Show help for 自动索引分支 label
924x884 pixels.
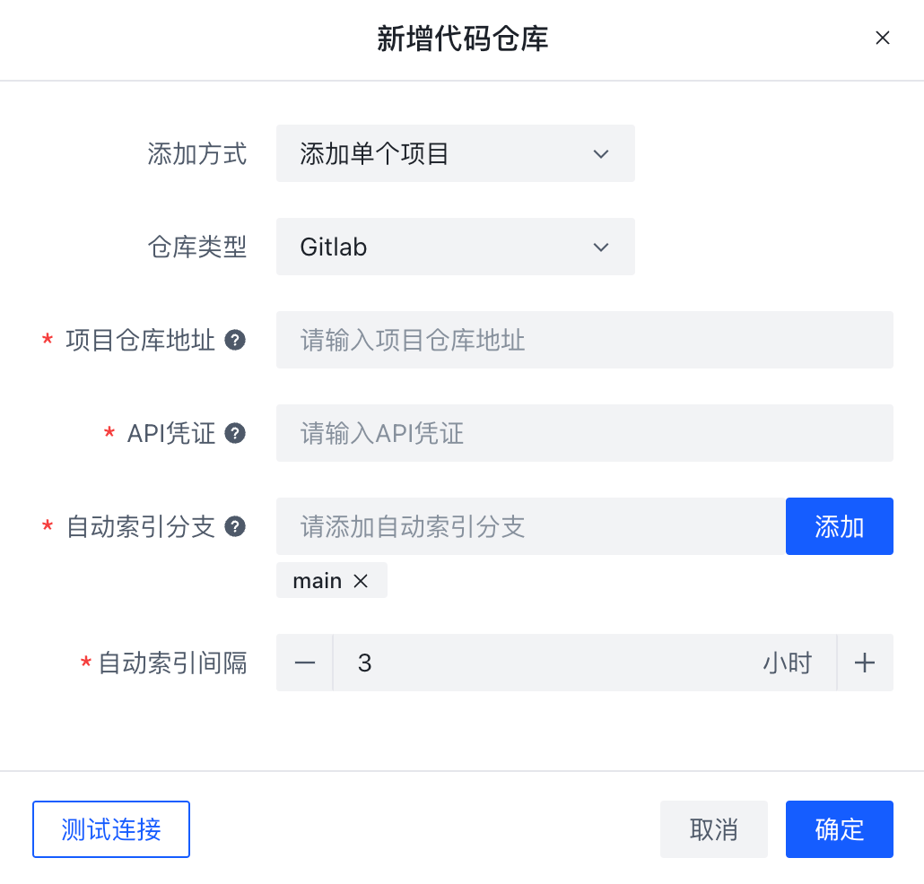click(x=235, y=526)
